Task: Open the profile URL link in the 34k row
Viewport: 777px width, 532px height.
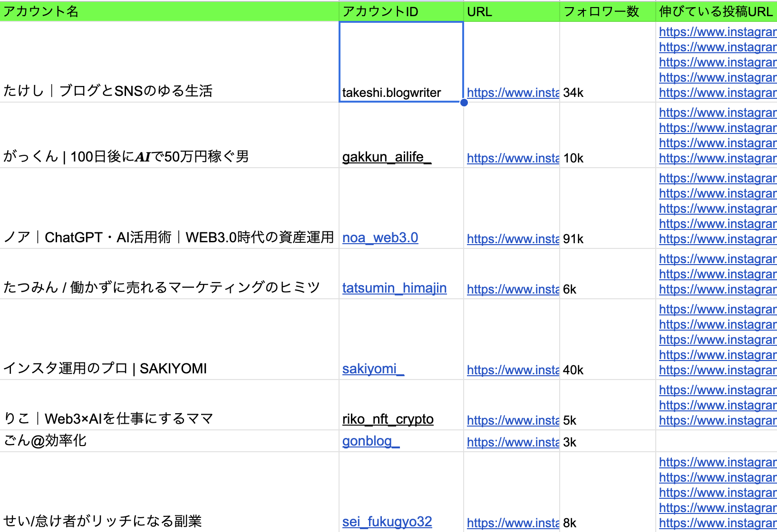Action: (513, 93)
